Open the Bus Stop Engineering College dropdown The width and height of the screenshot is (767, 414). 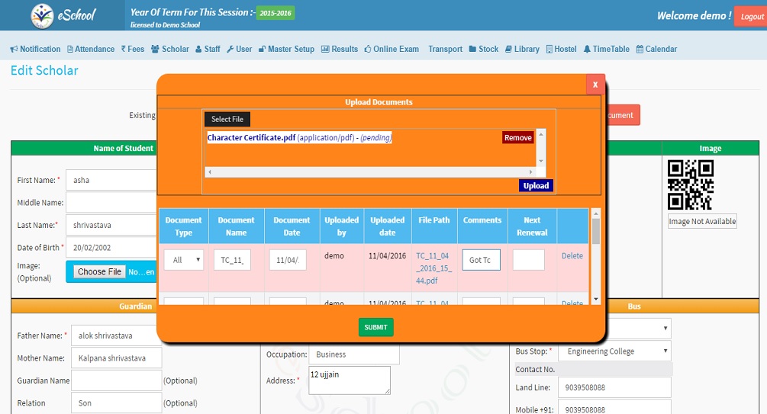tap(614, 351)
